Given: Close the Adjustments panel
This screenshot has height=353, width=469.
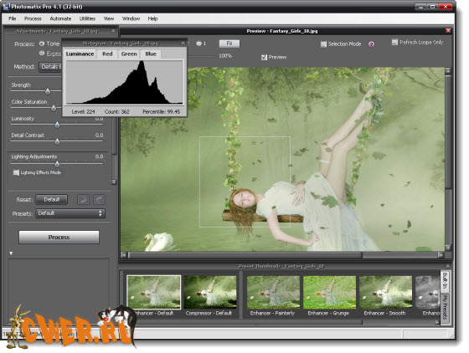Looking at the screenshot, I should [x=113, y=31].
